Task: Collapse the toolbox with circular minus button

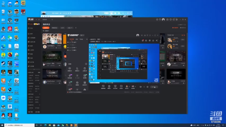Action: tap(86, 64)
